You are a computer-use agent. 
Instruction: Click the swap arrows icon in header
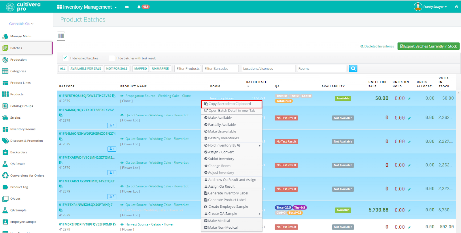127,7
